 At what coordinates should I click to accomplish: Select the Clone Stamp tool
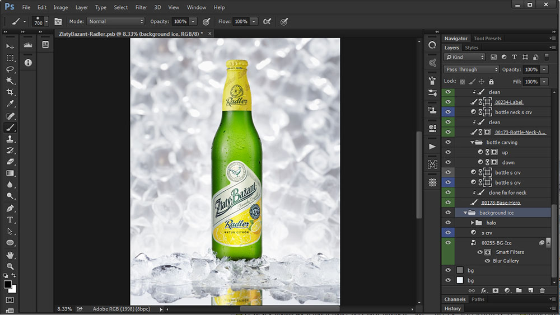click(10, 139)
